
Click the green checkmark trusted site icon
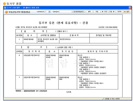pos(103,99)
